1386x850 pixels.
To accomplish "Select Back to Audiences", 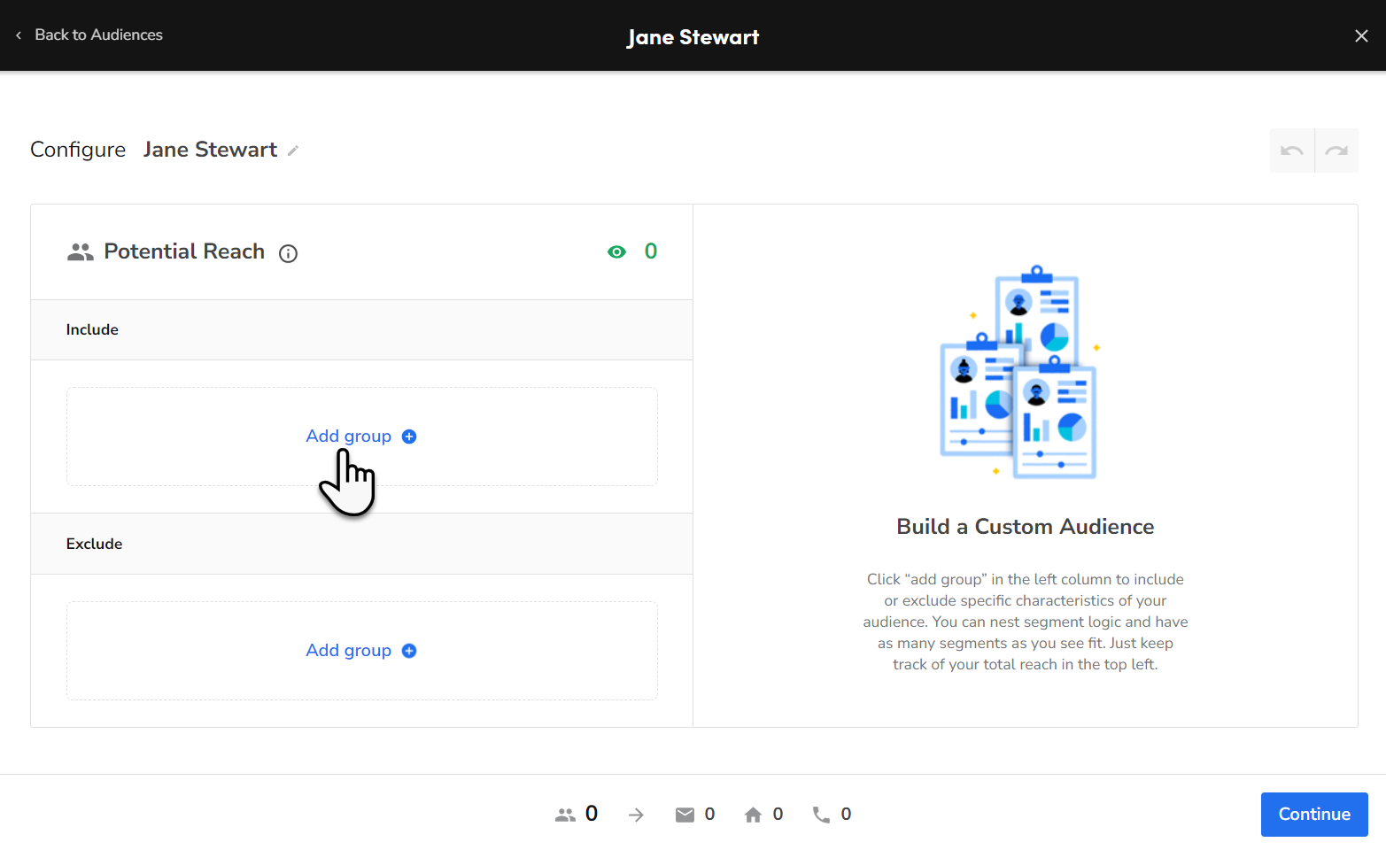I will [98, 35].
